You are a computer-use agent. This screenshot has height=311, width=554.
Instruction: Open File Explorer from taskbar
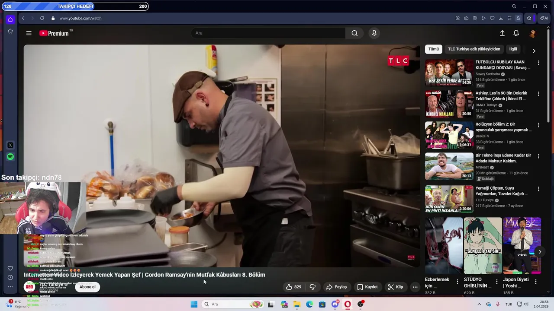tap(297, 305)
